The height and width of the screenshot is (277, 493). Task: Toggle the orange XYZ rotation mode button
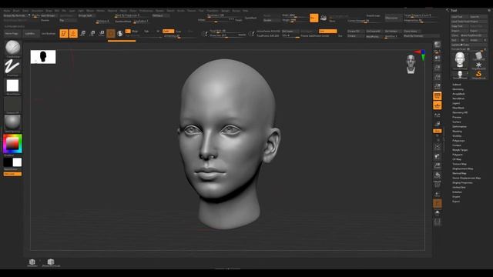(438, 131)
